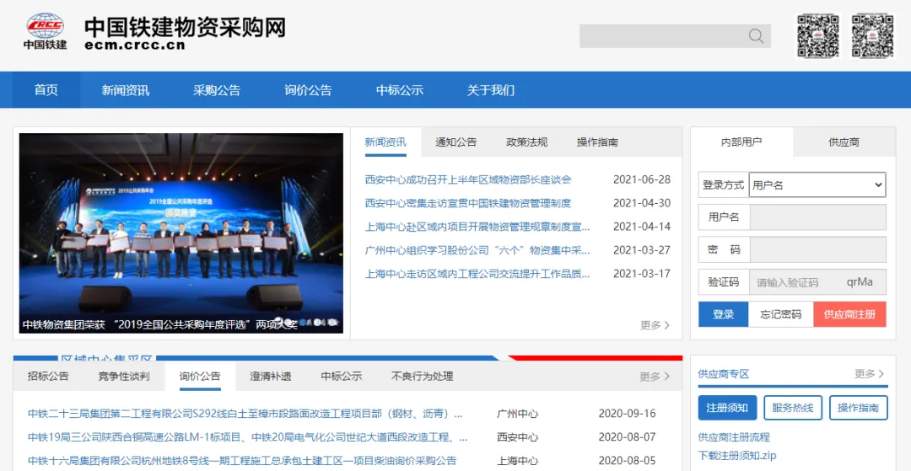The height and width of the screenshot is (471, 911).
Task: Click the 用户名 input field
Action: pyautogui.click(x=817, y=217)
